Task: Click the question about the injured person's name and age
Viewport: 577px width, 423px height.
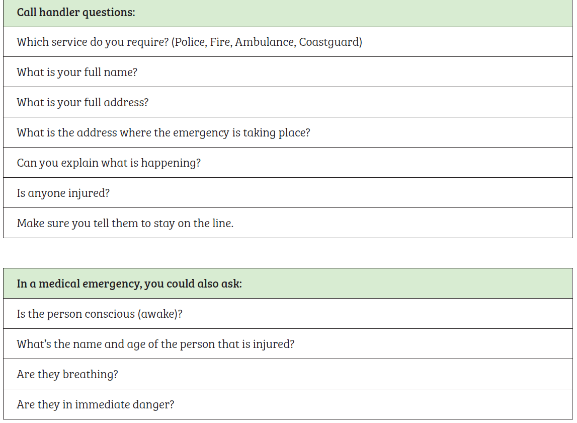Action: [155, 344]
